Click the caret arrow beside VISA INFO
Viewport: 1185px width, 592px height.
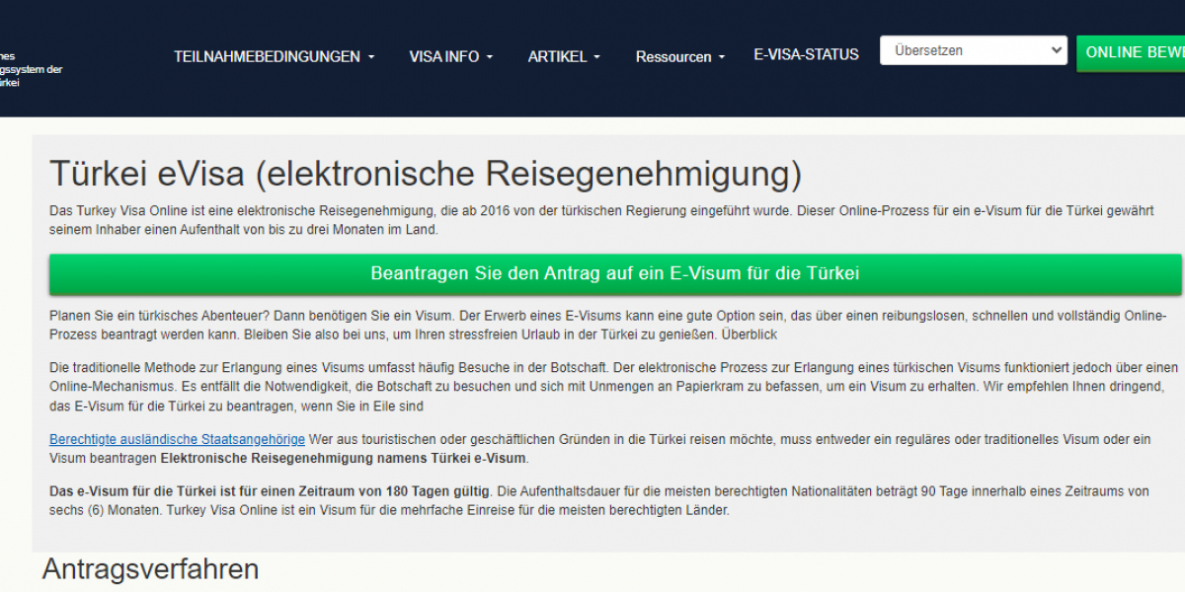490,58
